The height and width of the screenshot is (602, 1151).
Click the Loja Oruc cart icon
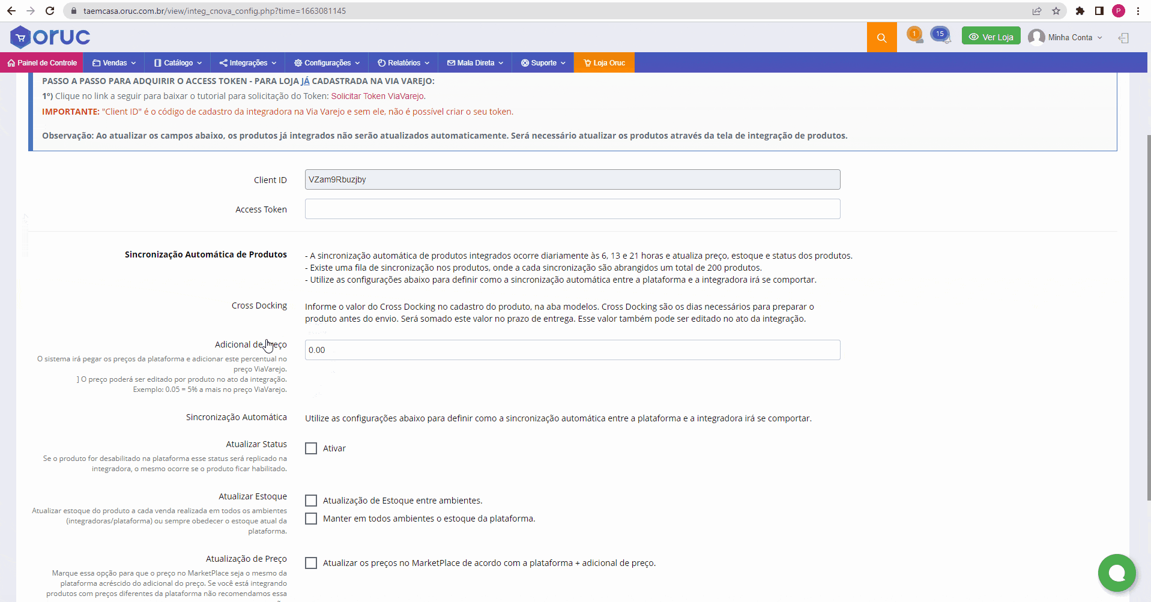click(587, 62)
